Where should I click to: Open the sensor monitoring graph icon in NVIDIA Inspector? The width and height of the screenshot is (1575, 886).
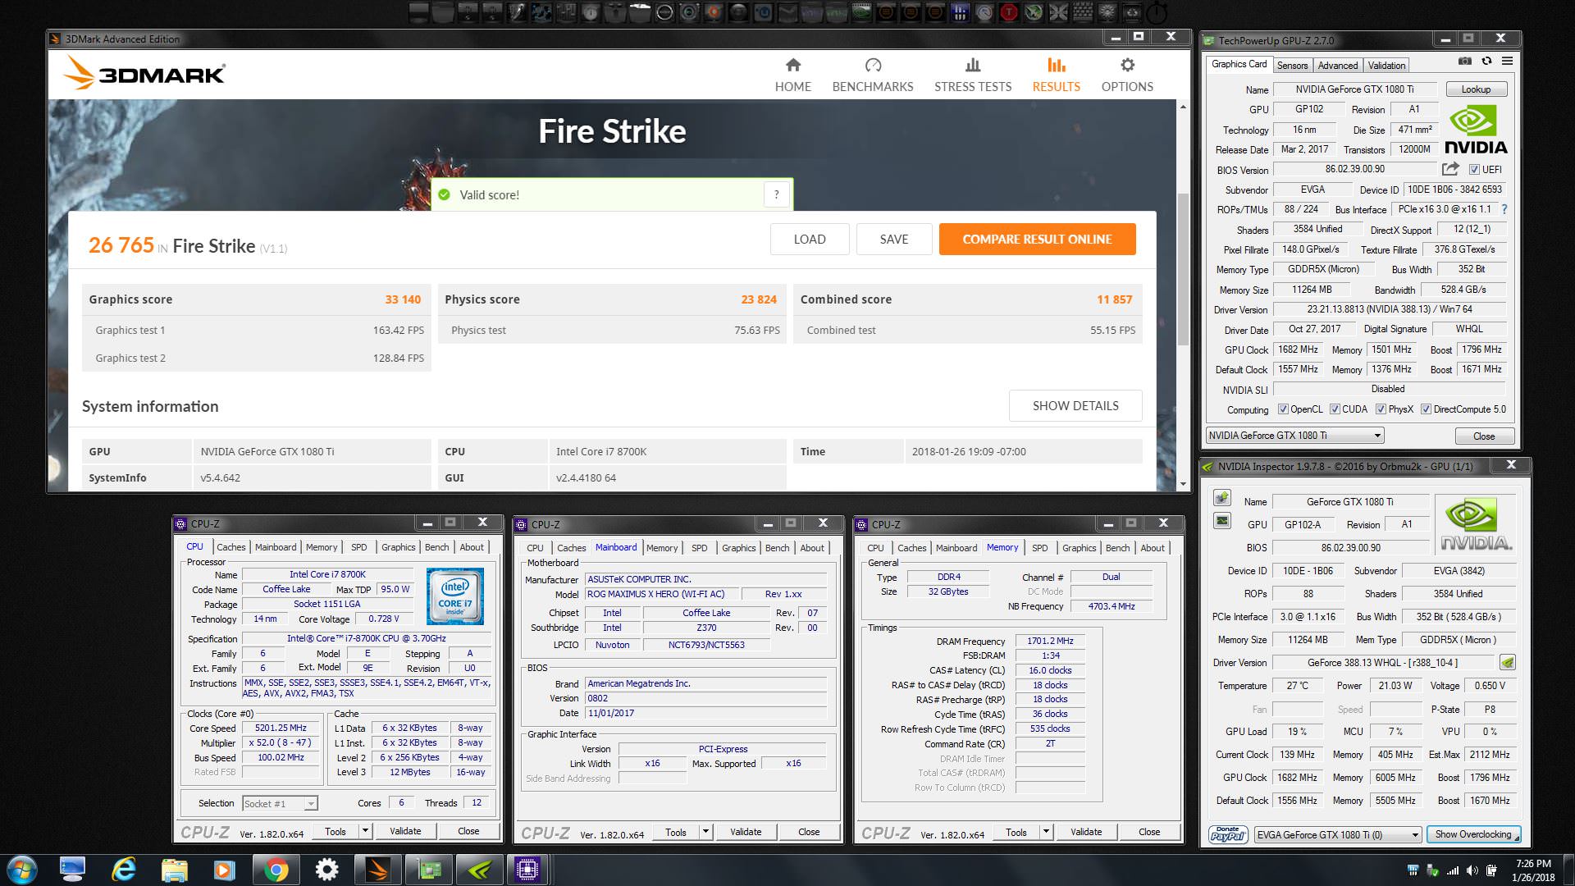(x=1221, y=521)
